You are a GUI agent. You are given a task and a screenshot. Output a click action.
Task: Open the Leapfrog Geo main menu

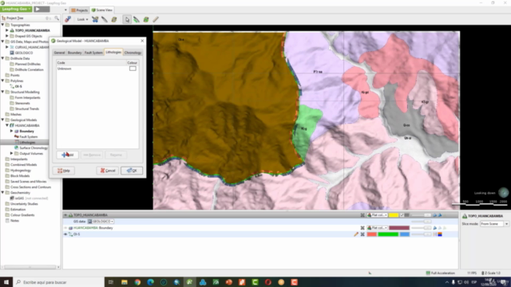click(16, 9)
